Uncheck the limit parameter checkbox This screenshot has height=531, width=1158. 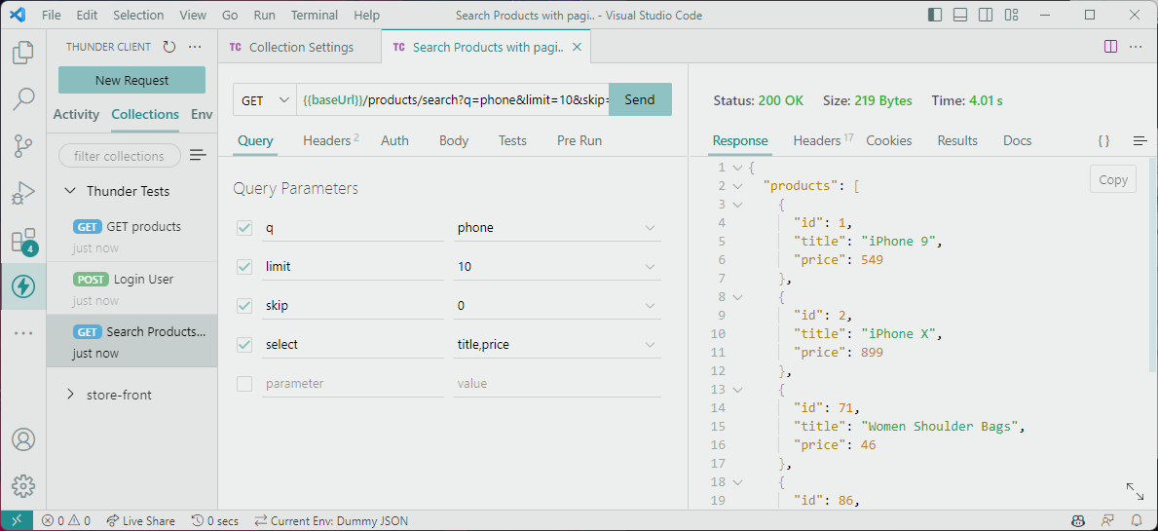point(244,267)
